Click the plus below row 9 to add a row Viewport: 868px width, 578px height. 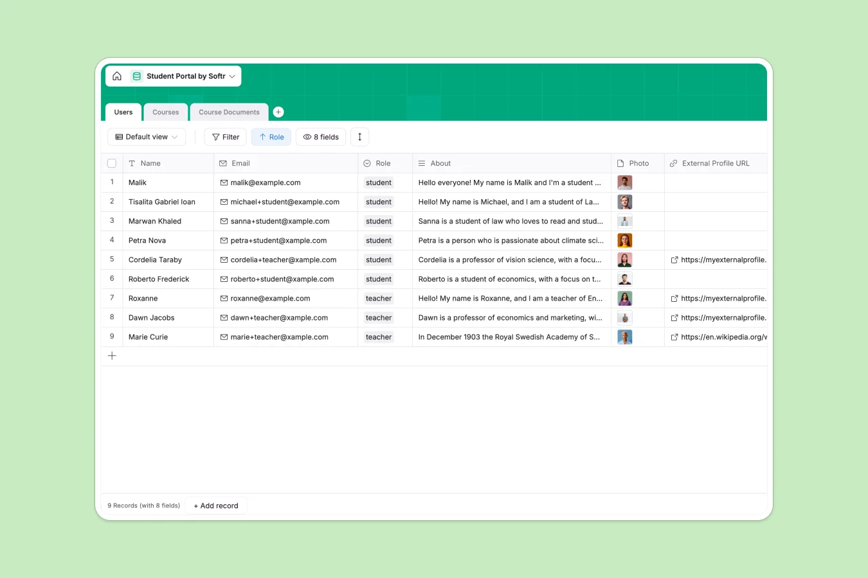[112, 355]
